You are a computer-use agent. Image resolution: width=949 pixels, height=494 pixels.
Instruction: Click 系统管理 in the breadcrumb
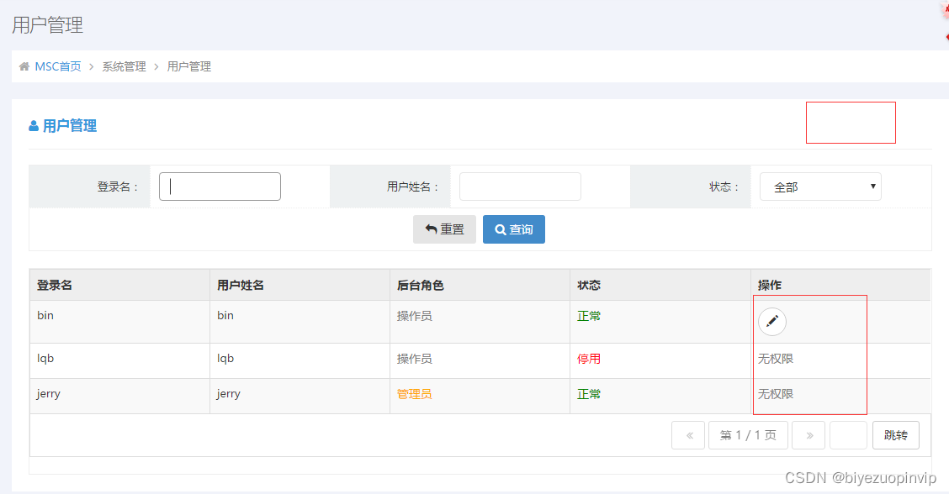[125, 66]
